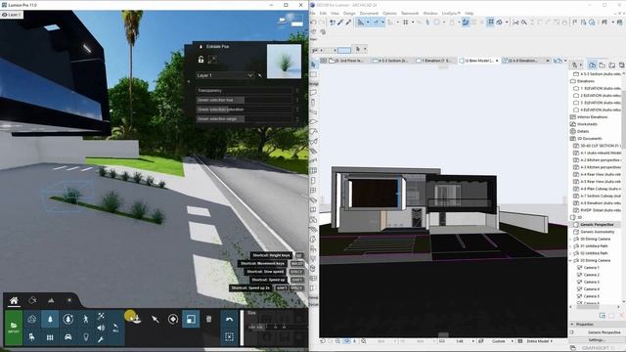Open the Layer 1 dropdown in properties panel
The width and height of the screenshot is (626, 352).
225,75
